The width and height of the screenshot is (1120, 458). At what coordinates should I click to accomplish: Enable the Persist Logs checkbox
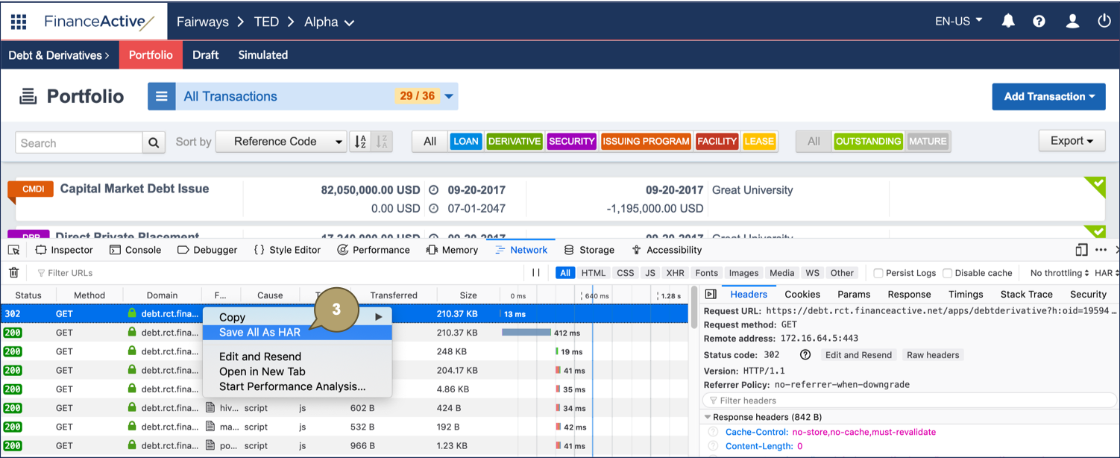878,272
